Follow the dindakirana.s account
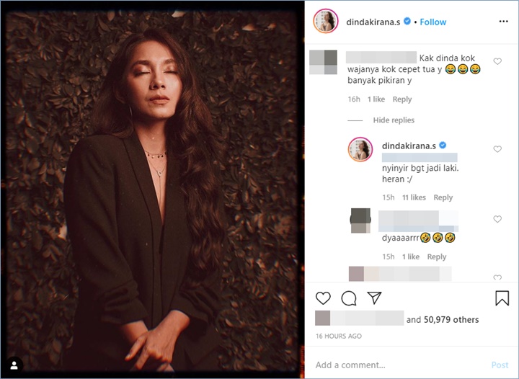The width and height of the screenshot is (519, 379). (x=433, y=22)
